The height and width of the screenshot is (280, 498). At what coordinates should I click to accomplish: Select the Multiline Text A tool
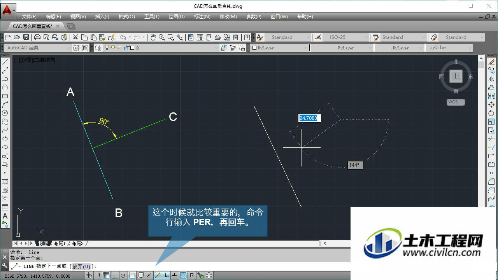(x=5, y=216)
